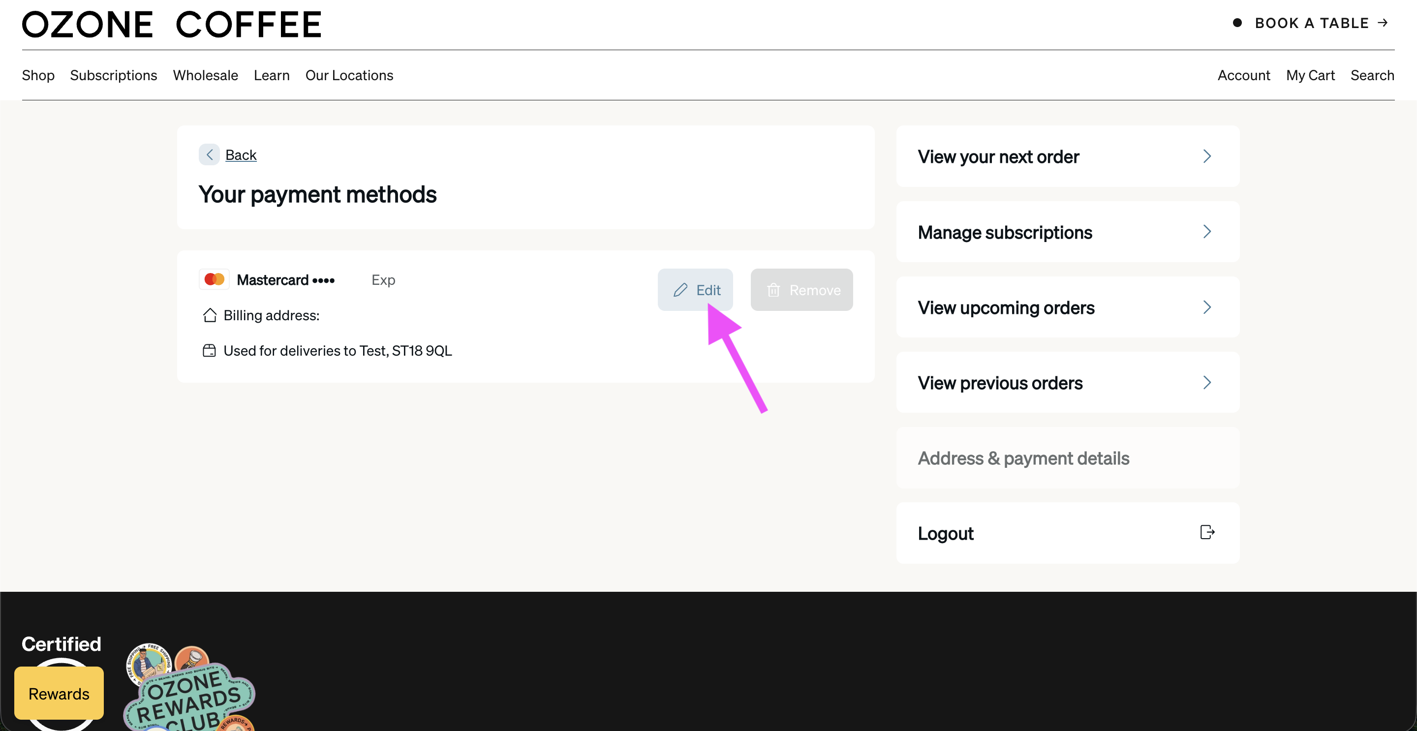The width and height of the screenshot is (1417, 731).
Task: Click the delivery box icon
Action: pos(209,350)
